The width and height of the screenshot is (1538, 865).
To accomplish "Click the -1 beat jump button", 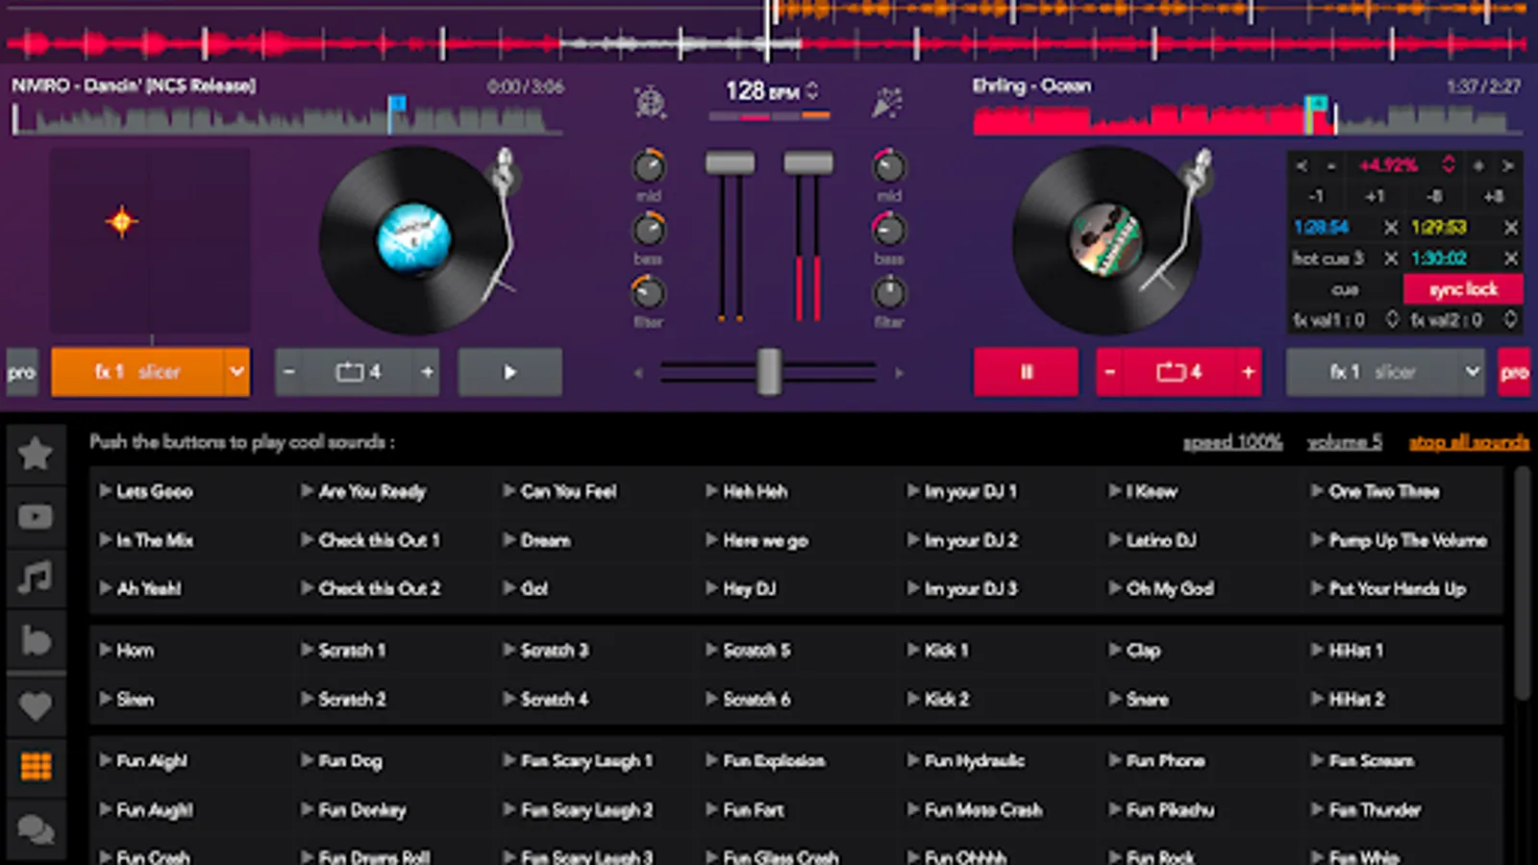I will (1316, 196).
